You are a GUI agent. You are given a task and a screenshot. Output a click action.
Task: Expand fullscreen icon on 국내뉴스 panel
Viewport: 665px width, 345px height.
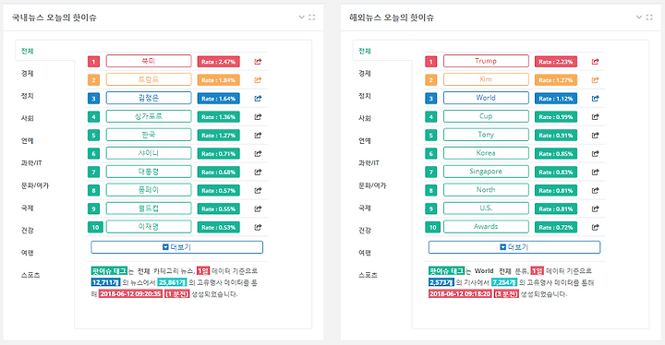(x=312, y=18)
